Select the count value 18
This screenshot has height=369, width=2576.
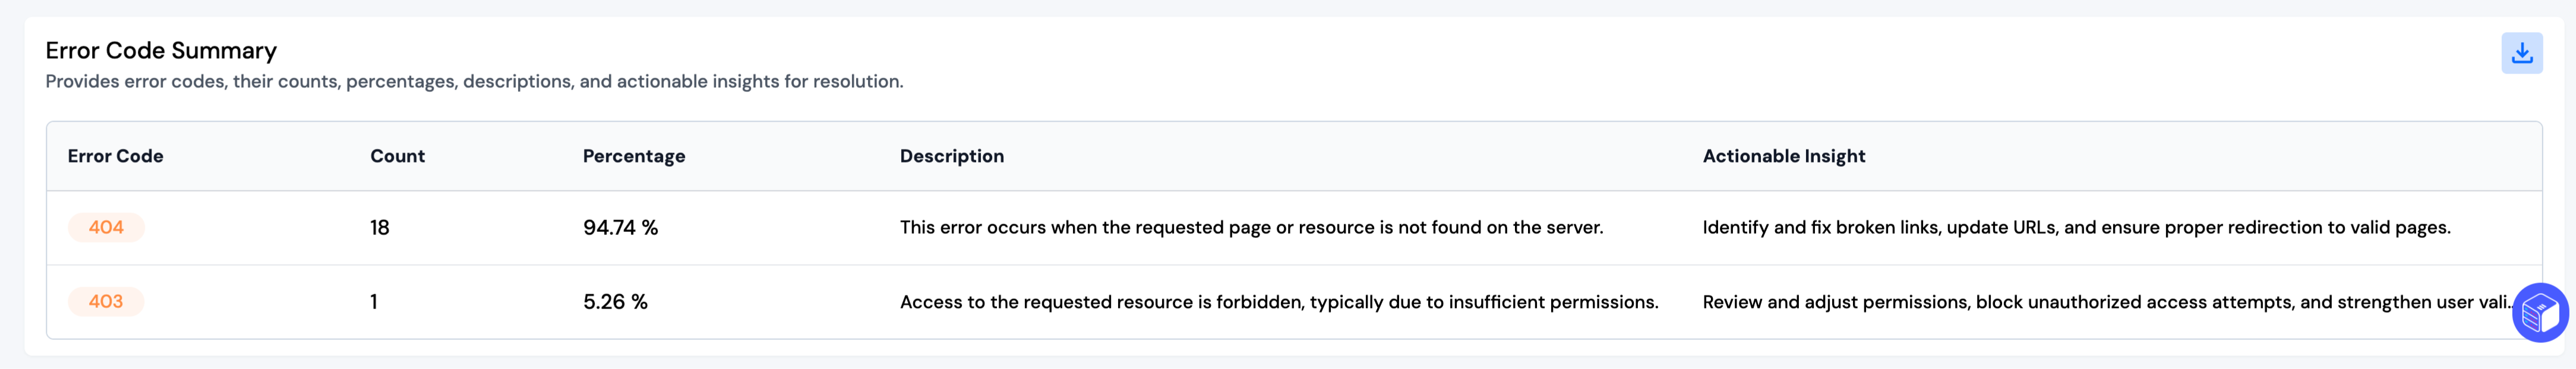click(380, 227)
